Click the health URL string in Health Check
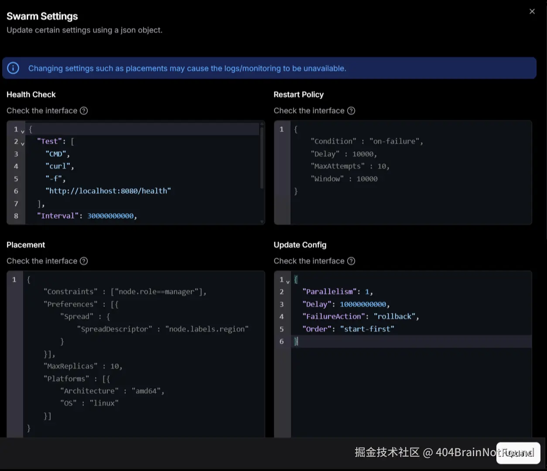The height and width of the screenshot is (471, 547). (108, 191)
